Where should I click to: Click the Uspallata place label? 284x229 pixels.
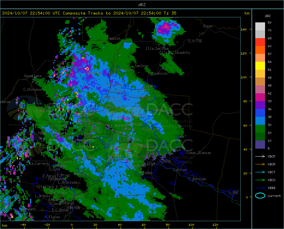coord(33,76)
